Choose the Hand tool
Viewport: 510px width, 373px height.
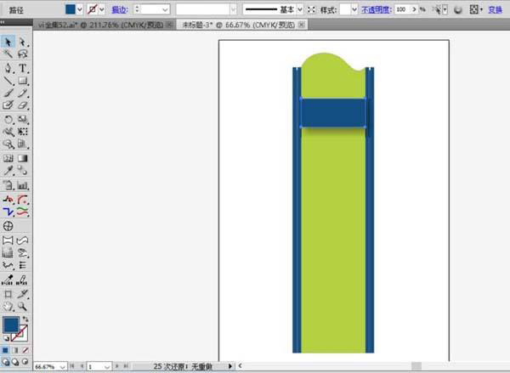(8, 305)
